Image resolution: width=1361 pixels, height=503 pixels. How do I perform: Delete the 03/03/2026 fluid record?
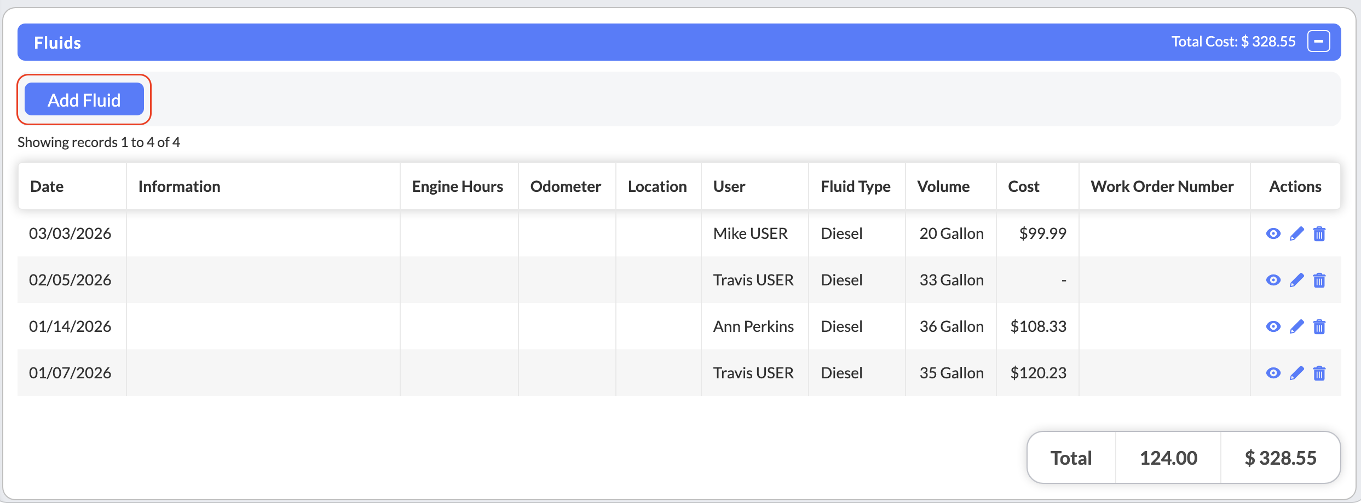1319,233
